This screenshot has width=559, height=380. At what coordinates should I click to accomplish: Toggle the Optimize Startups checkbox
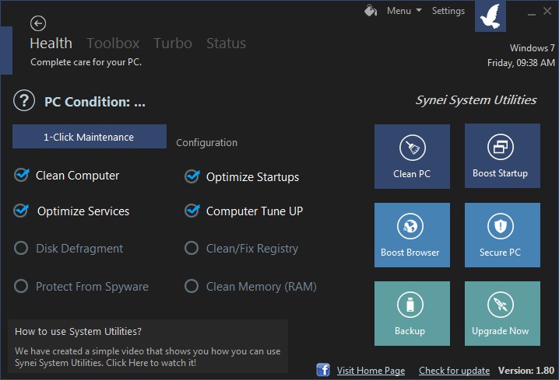click(192, 177)
